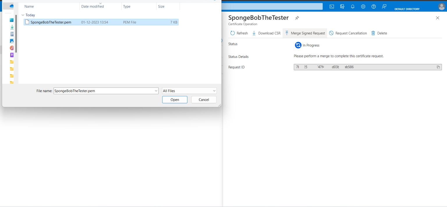Viewport: 447px width, 207px height.
Task: Open the File name history dropdown
Action: pos(156,91)
